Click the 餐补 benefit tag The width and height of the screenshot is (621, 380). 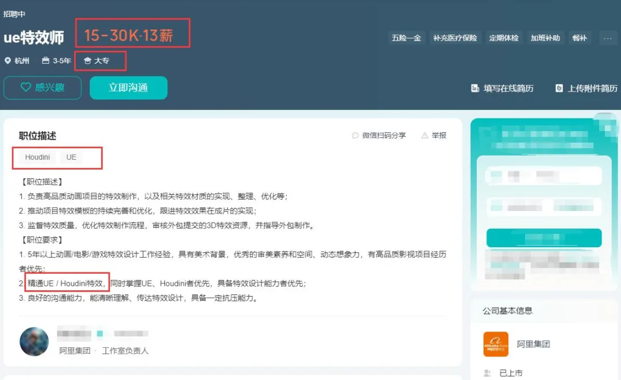pos(579,37)
